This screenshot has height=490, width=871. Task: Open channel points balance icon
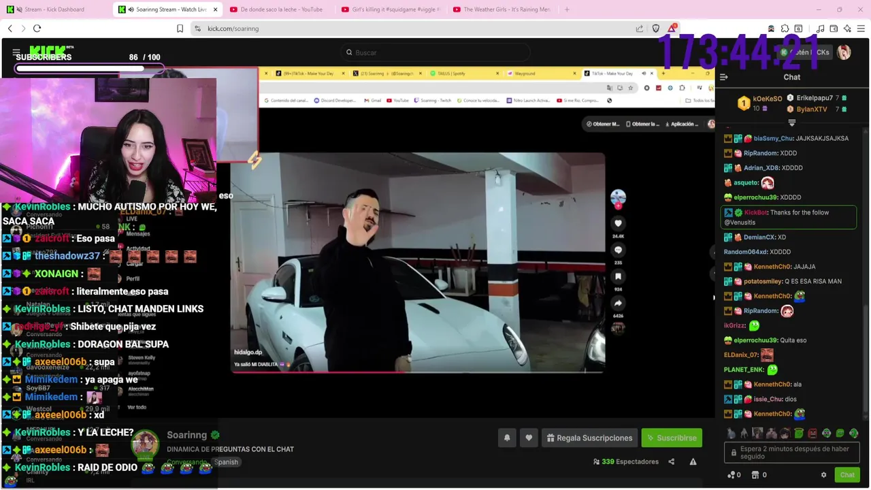pyautogui.click(x=734, y=475)
